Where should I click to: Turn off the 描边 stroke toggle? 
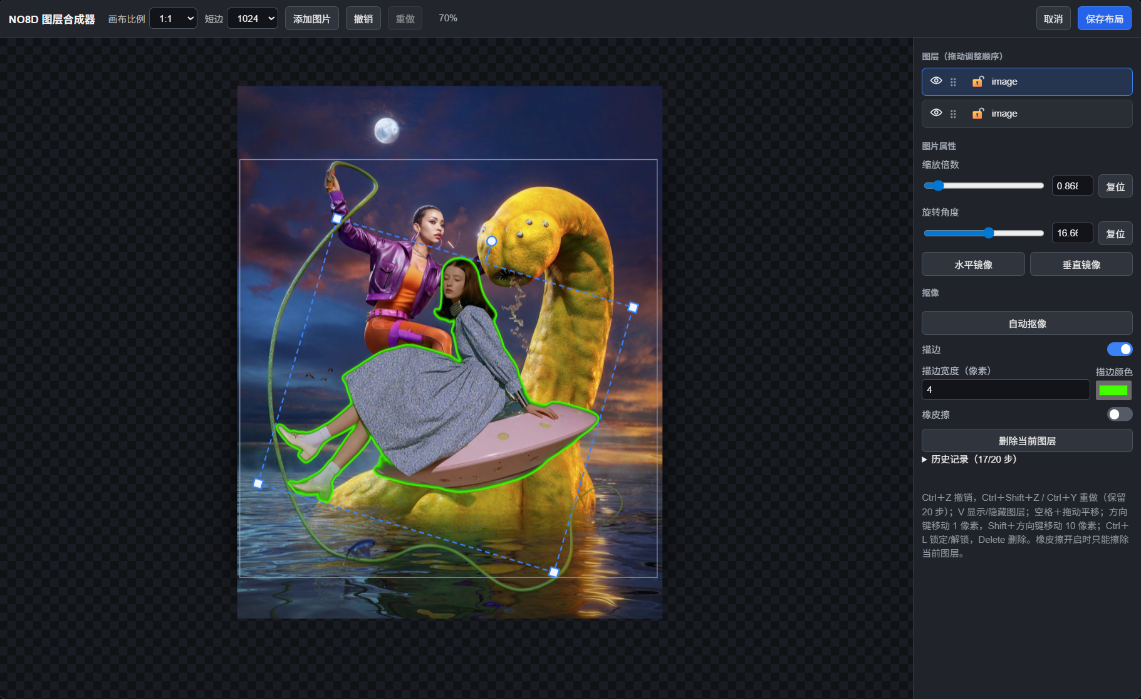(1120, 349)
